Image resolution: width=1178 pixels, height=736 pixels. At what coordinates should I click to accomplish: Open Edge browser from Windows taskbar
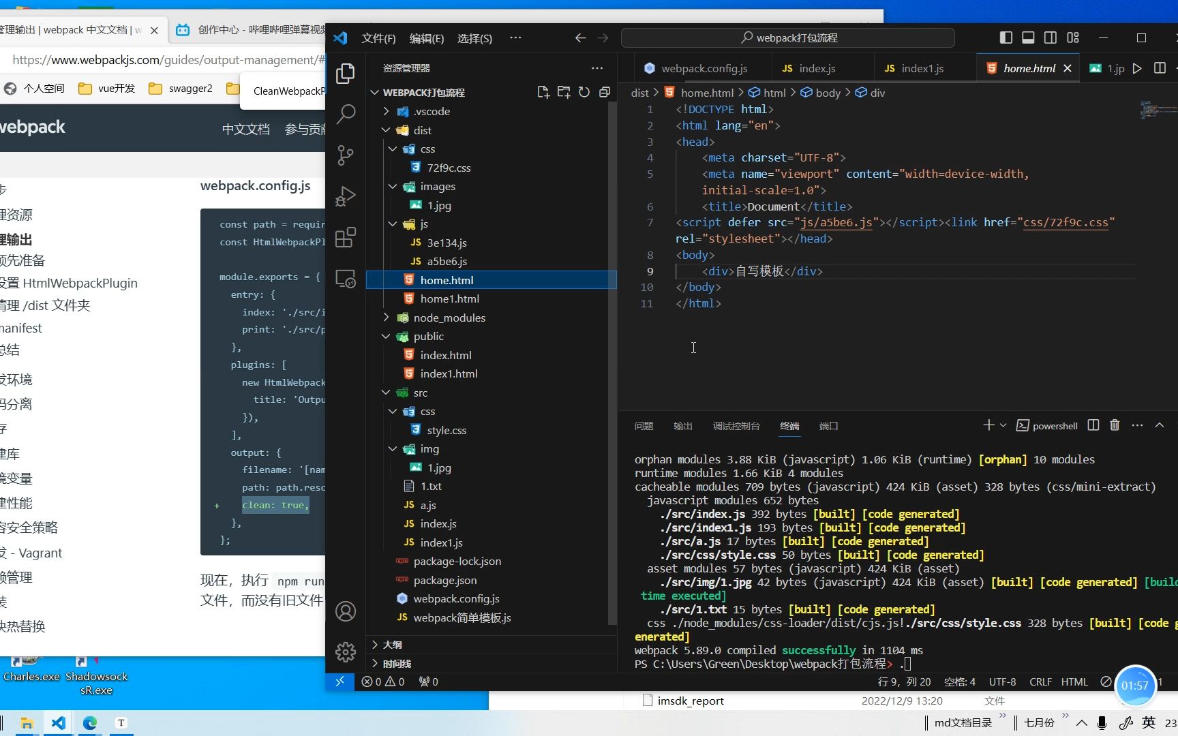[90, 723]
